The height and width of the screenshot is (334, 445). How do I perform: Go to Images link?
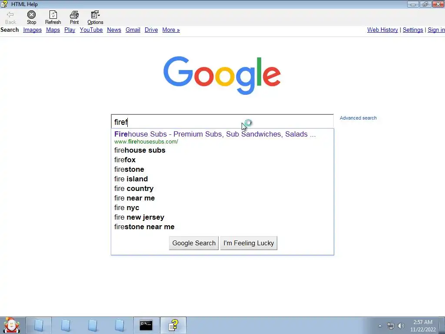[32, 30]
